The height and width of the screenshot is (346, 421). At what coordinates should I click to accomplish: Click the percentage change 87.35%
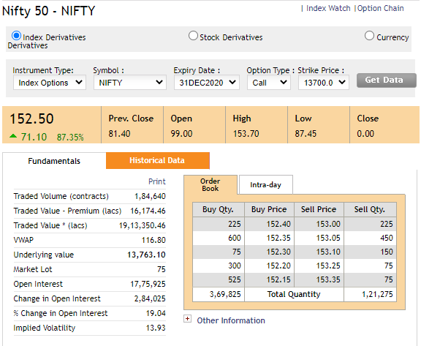point(70,138)
